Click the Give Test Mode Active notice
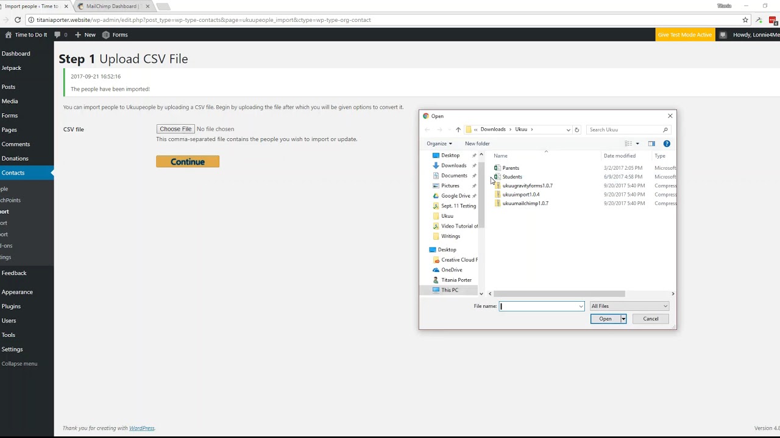 [x=685, y=35]
